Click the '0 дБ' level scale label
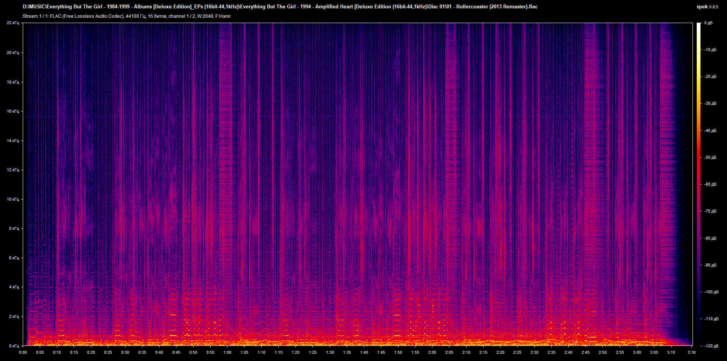727x361 pixels. click(708, 23)
